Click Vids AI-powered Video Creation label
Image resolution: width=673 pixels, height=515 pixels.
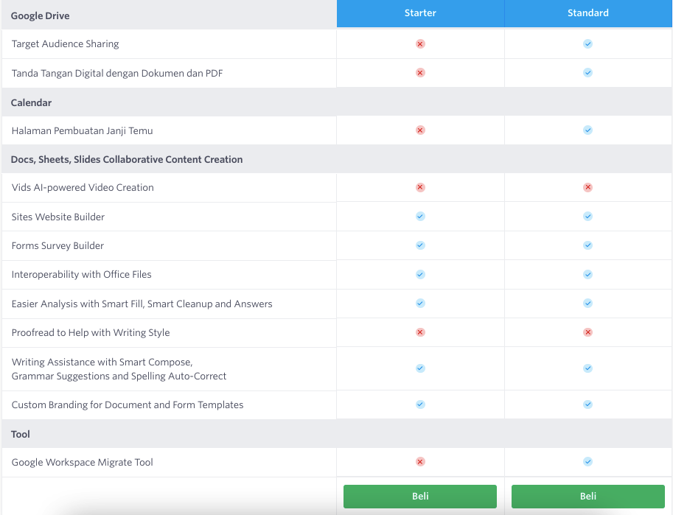[x=83, y=188]
